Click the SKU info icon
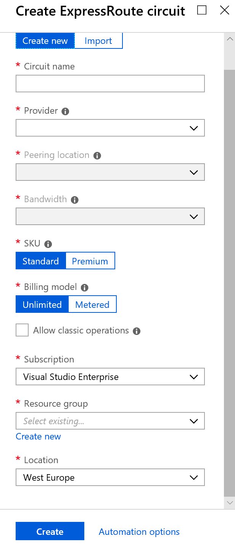This screenshot has width=235, height=544. [48, 244]
